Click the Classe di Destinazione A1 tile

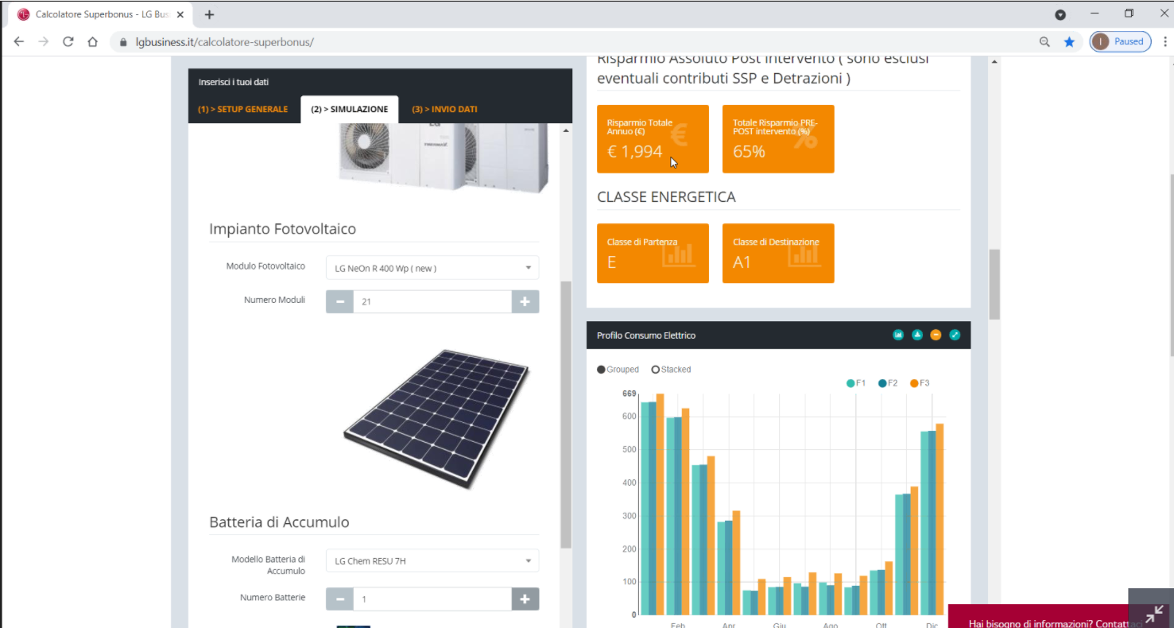(778, 253)
